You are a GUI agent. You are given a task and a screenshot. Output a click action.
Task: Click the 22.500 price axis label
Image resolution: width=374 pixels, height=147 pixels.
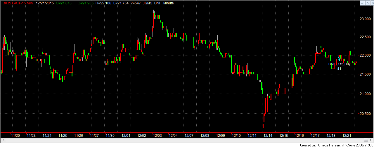click(x=365, y=37)
